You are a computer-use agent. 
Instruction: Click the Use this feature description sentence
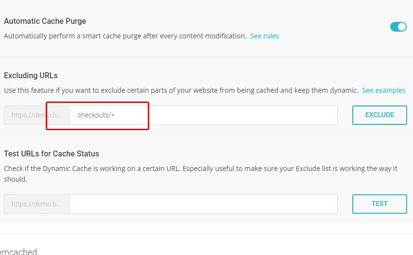click(181, 90)
